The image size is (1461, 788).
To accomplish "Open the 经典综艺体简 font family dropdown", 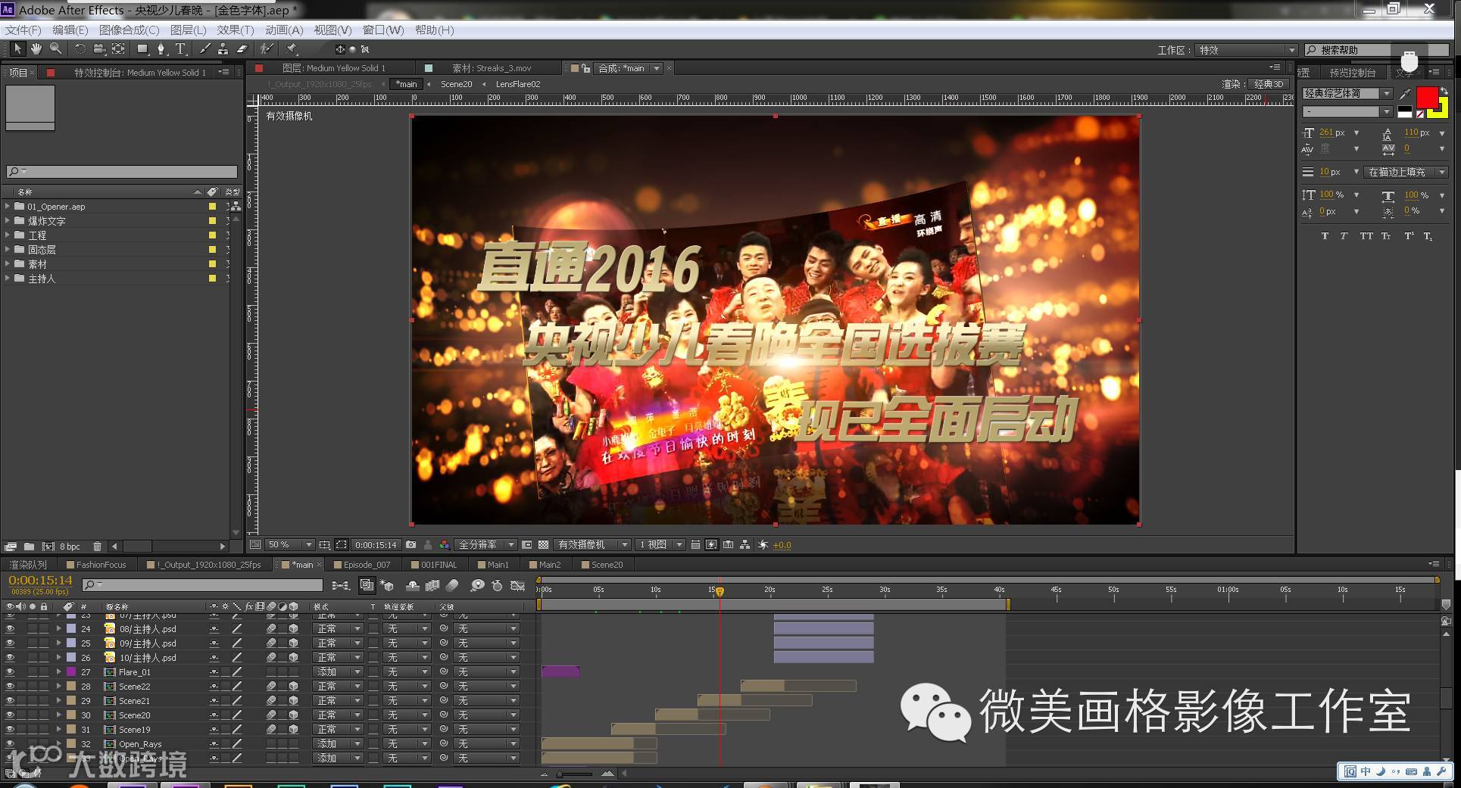I will pos(1347,93).
